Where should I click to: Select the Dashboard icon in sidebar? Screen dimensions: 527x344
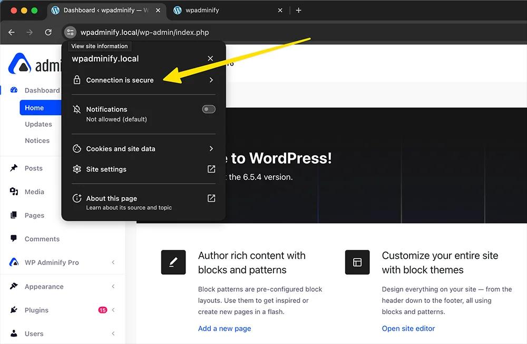tap(15, 90)
